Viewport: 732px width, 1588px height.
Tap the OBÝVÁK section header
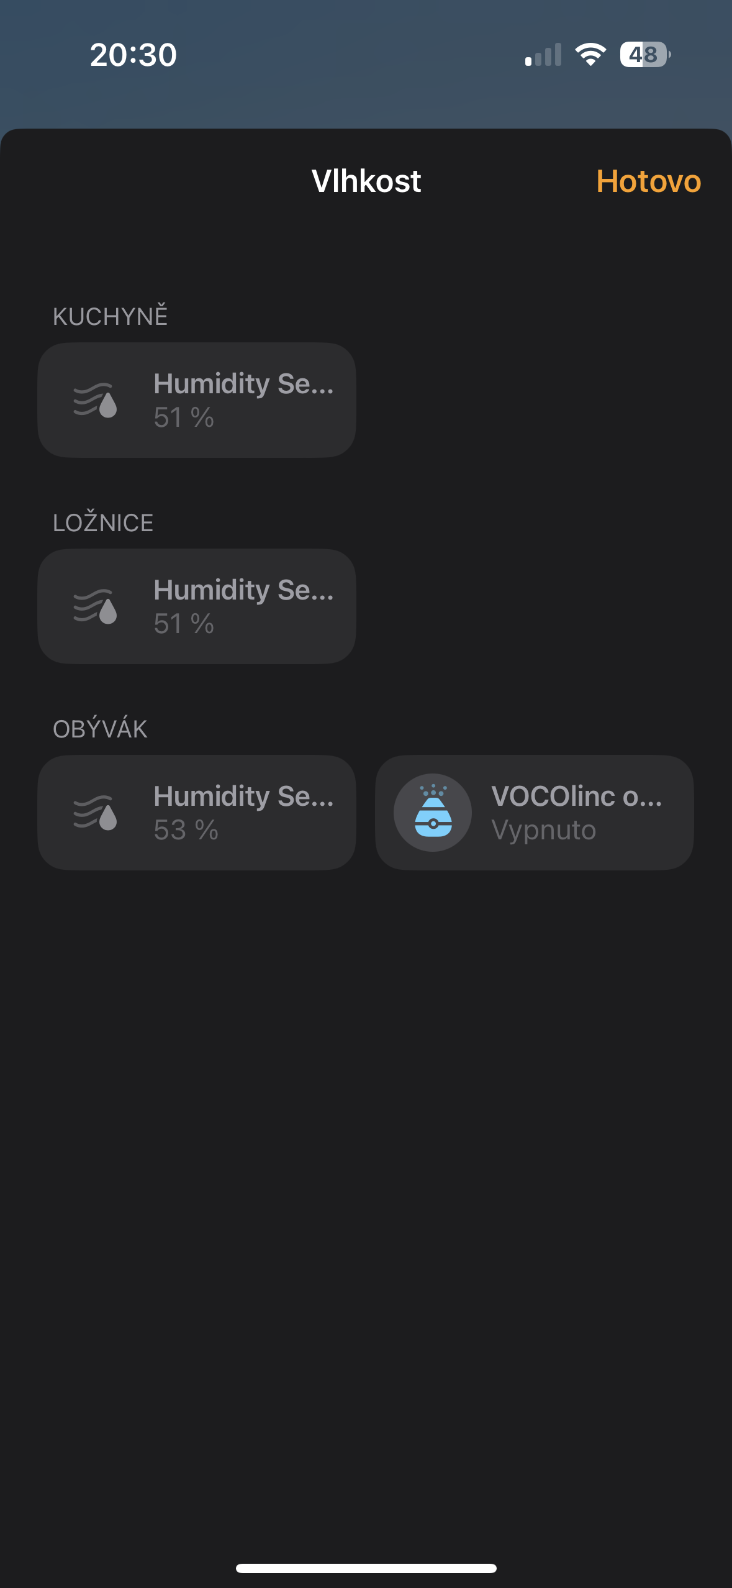(100, 729)
